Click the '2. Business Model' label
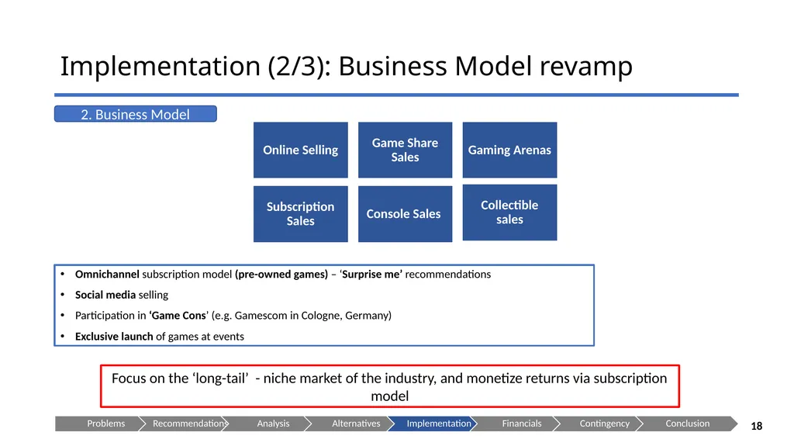794x446 pixels. pos(135,114)
